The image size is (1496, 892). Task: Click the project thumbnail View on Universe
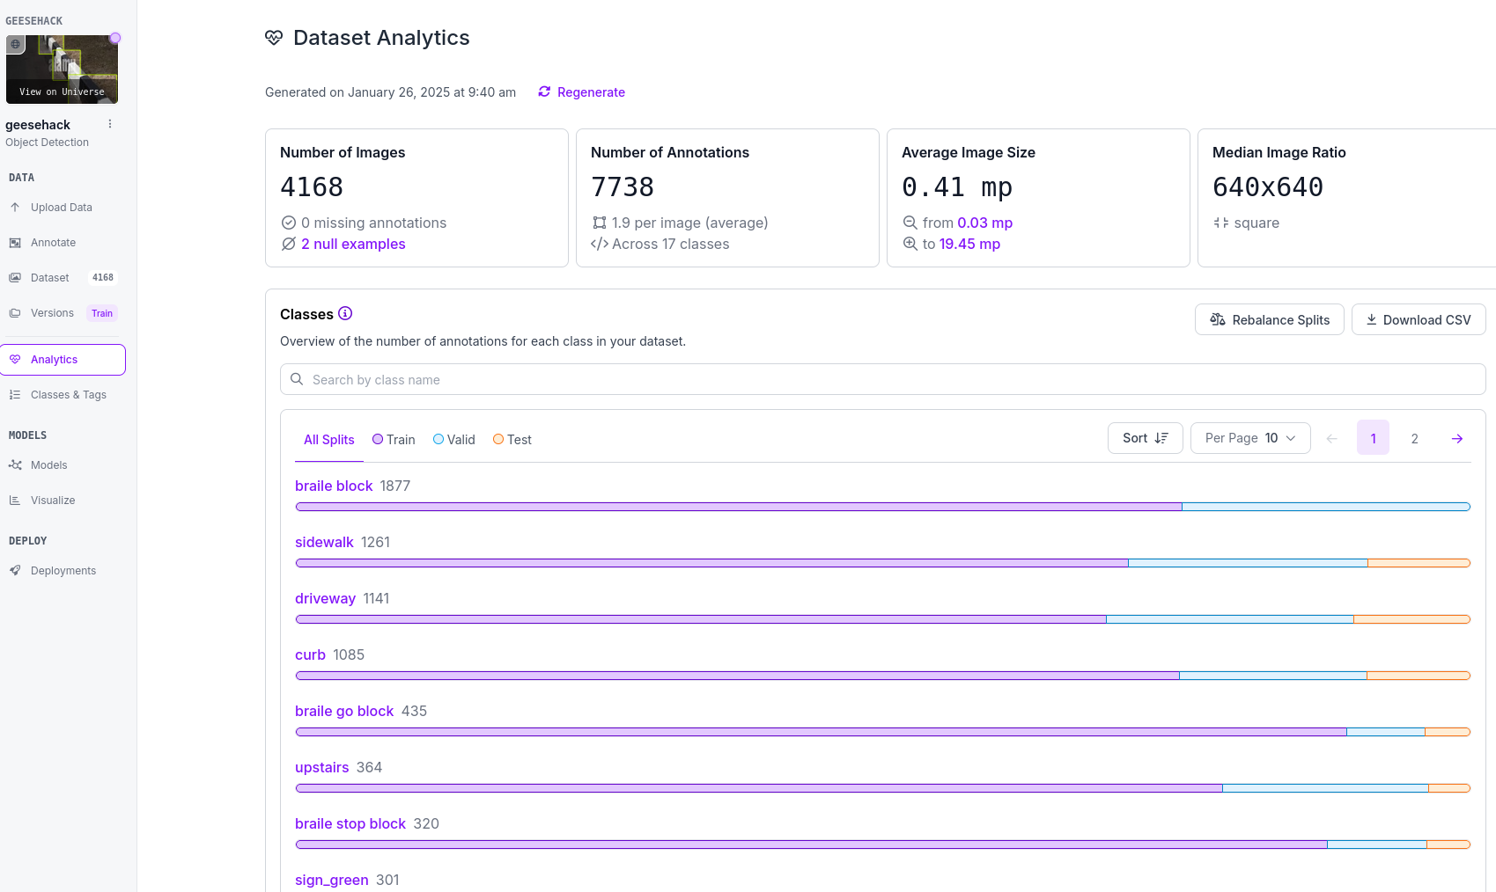[x=62, y=69]
